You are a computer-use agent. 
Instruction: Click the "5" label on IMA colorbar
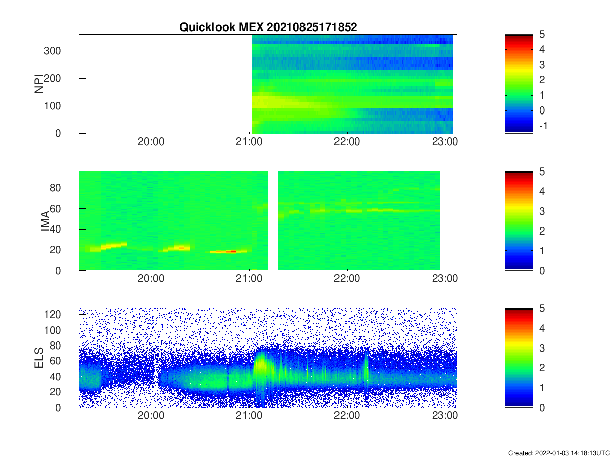(542, 172)
